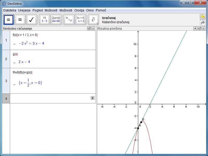This screenshot has width=208, height=156.
Task: Close the Simbolno računanje panel
Action: coord(93,28)
